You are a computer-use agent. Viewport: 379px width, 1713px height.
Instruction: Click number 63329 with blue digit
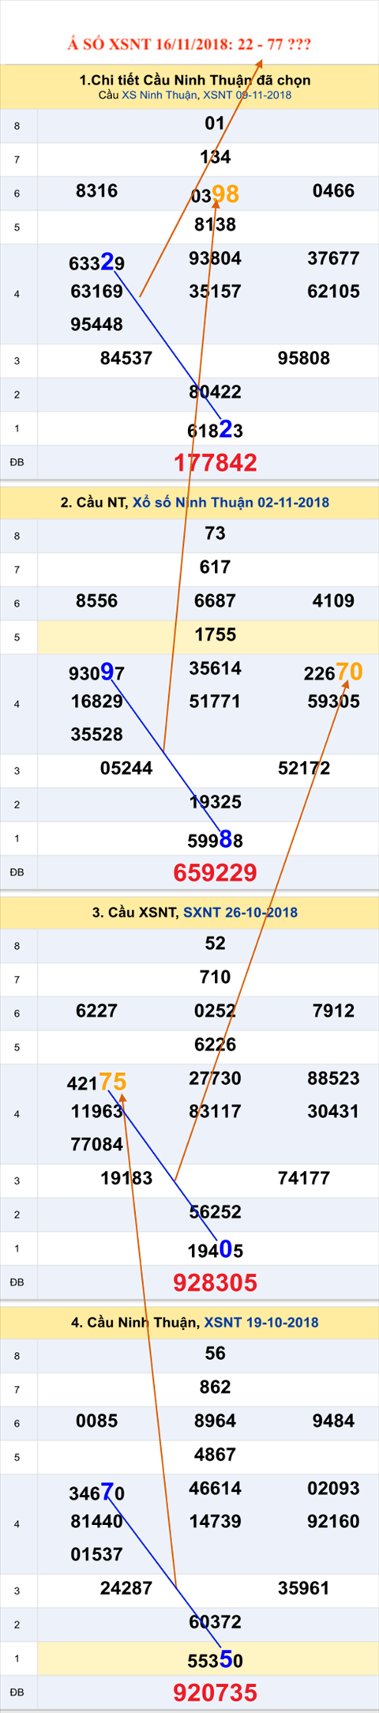click(x=96, y=263)
